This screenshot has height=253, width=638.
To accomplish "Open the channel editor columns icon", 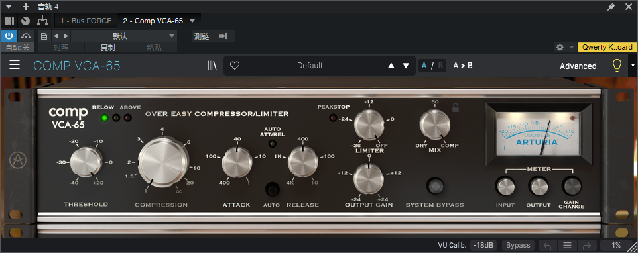I will click(9, 21).
